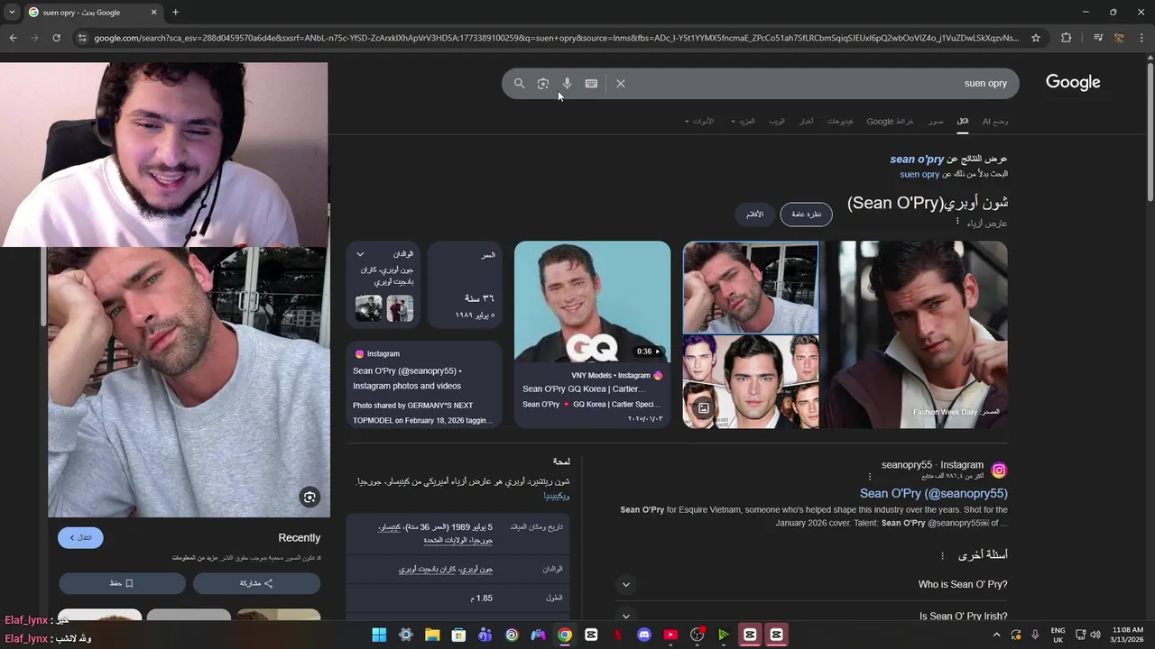Open Microsoft Store from the taskbar

point(458,635)
